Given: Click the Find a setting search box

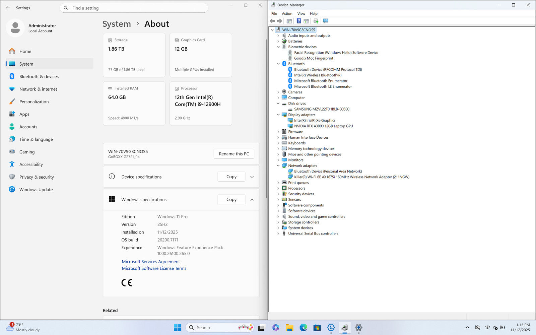Looking at the screenshot, I should pos(134,8).
